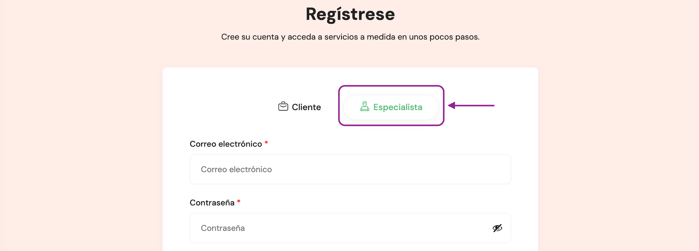
Task: Click the red asterisk after Correo electrónico
Action: point(266,143)
